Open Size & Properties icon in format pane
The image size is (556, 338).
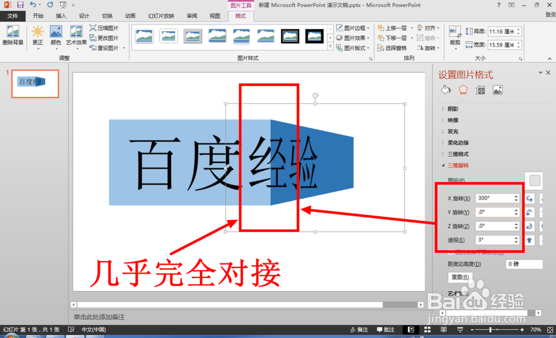click(480, 90)
